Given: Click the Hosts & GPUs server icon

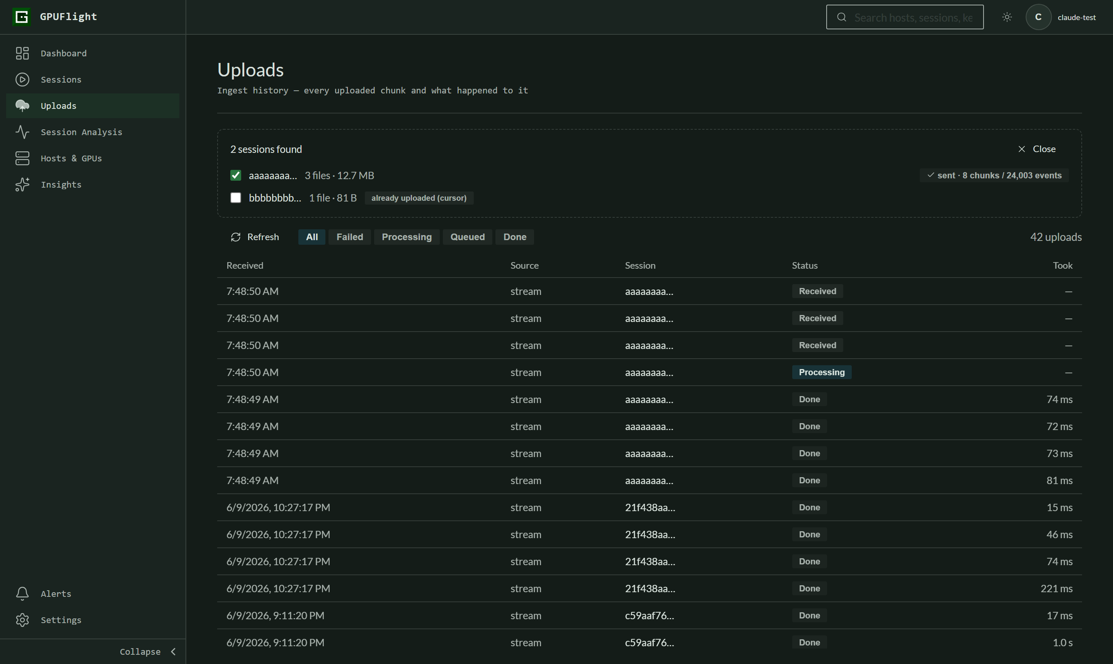Looking at the screenshot, I should tap(22, 158).
